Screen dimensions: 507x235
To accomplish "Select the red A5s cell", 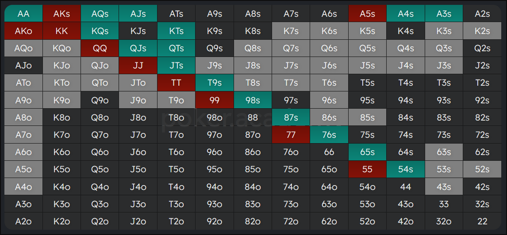I will tap(367, 14).
